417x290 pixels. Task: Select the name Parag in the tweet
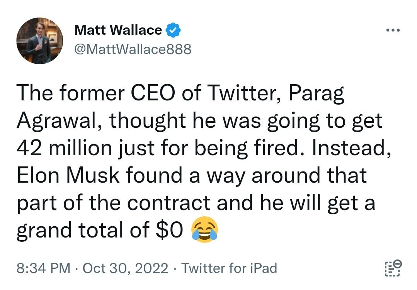(316, 94)
